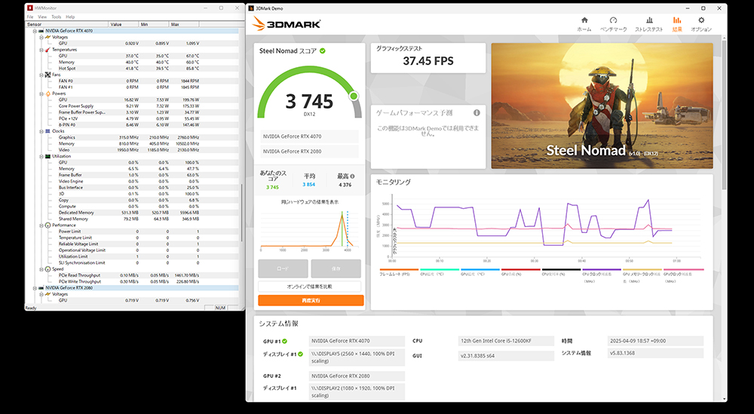Collapse the Utilization node
This screenshot has height=414, width=754.
pos(41,156)
